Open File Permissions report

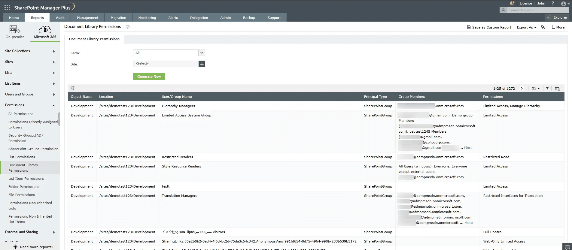point(22,195)
